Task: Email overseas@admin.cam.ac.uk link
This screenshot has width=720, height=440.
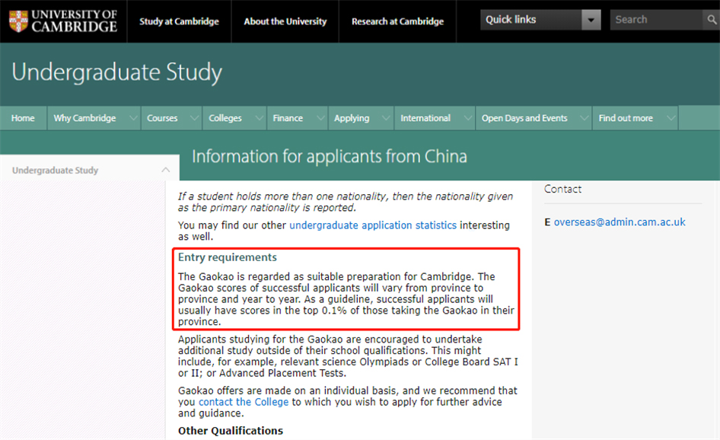Action: coord(620,222)
